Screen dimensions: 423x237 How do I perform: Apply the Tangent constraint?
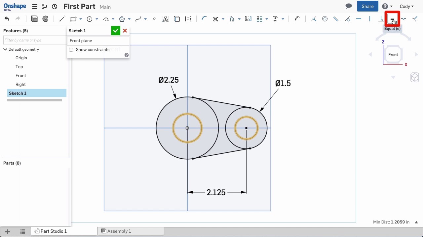coord(347,19)
